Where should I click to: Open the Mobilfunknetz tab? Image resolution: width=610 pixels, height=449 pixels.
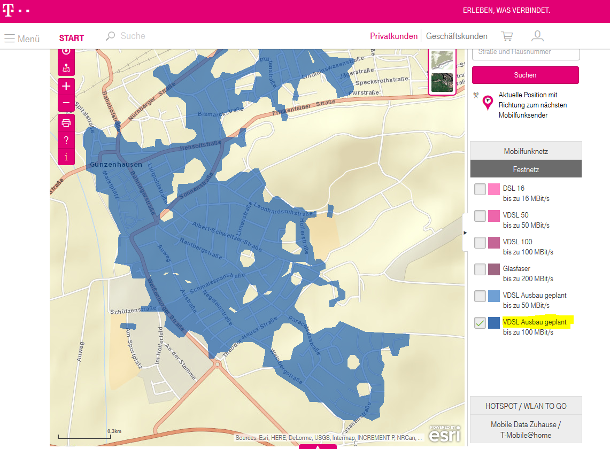click(526, 151)
